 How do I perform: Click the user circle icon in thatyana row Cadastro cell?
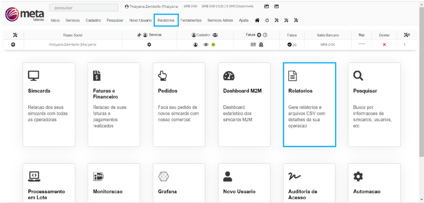coord(195,45)
